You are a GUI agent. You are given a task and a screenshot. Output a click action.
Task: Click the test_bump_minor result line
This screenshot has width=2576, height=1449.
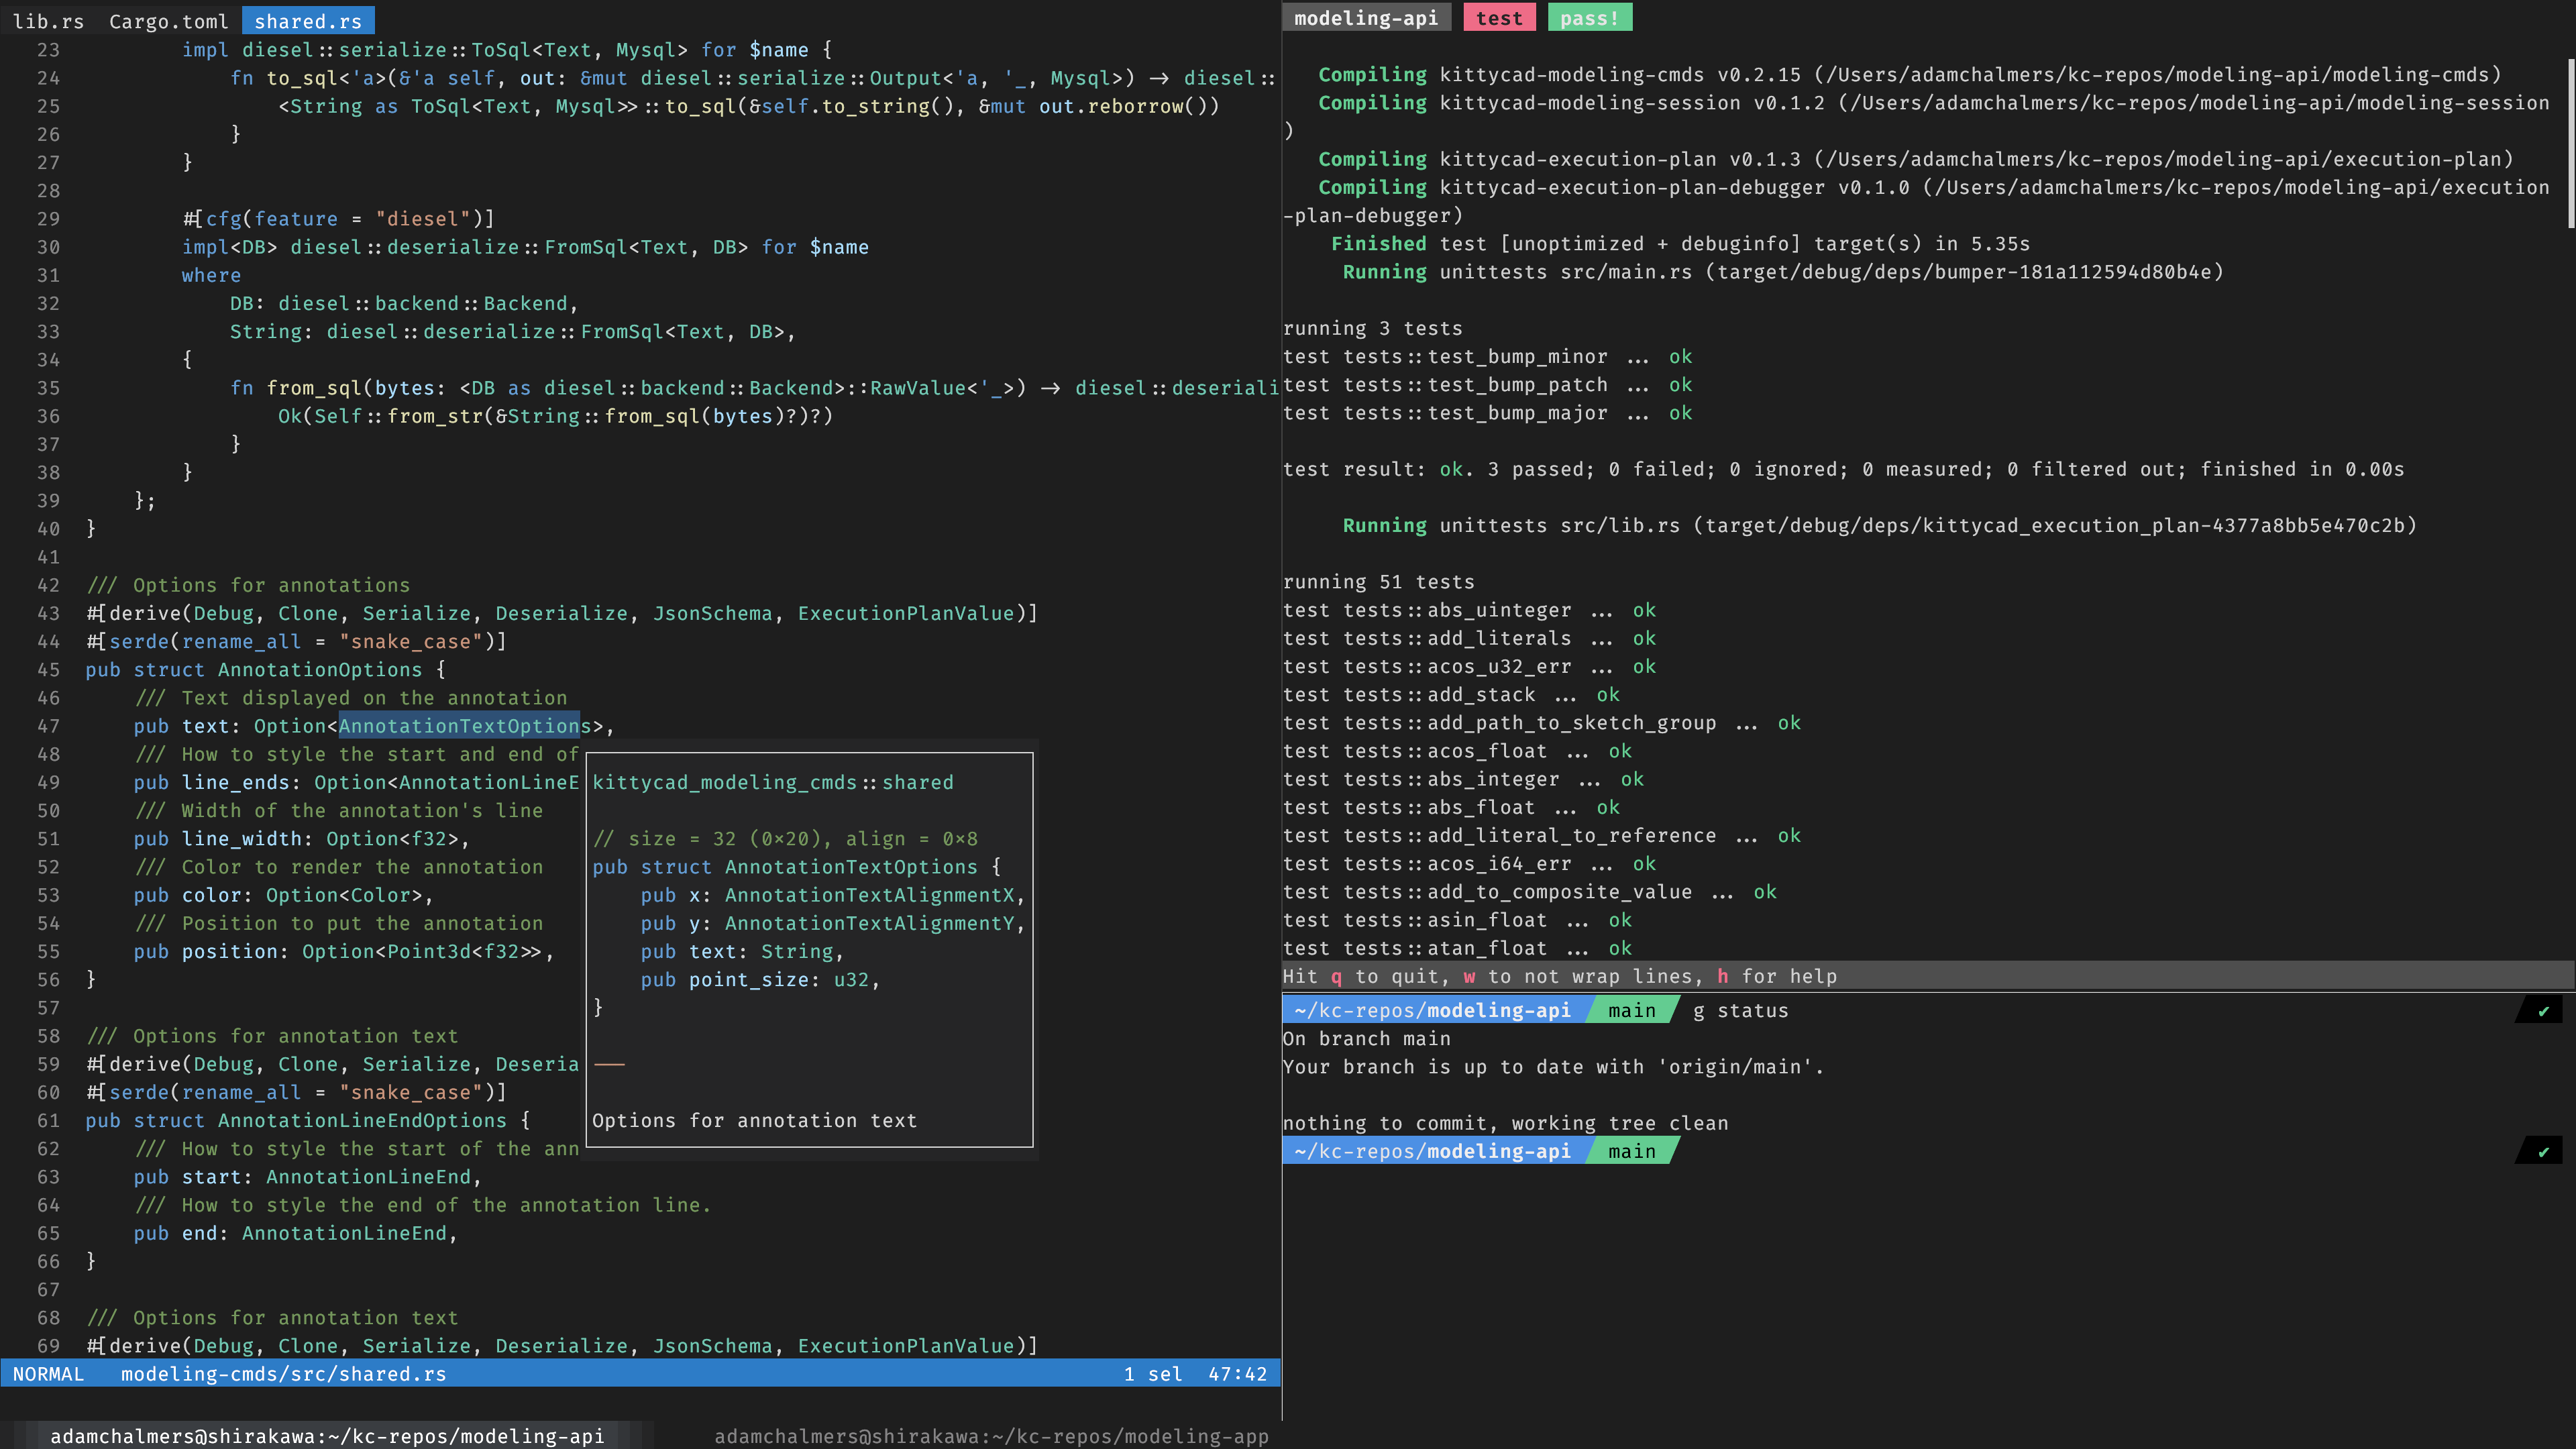pyautogui.click(x=1487, y=357)
